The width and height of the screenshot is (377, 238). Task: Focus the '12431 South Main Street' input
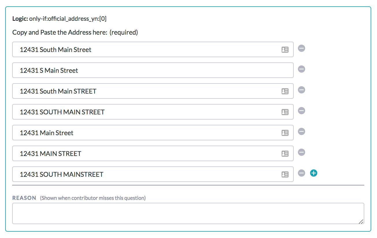pyautogui.click(x=145, y=50)
